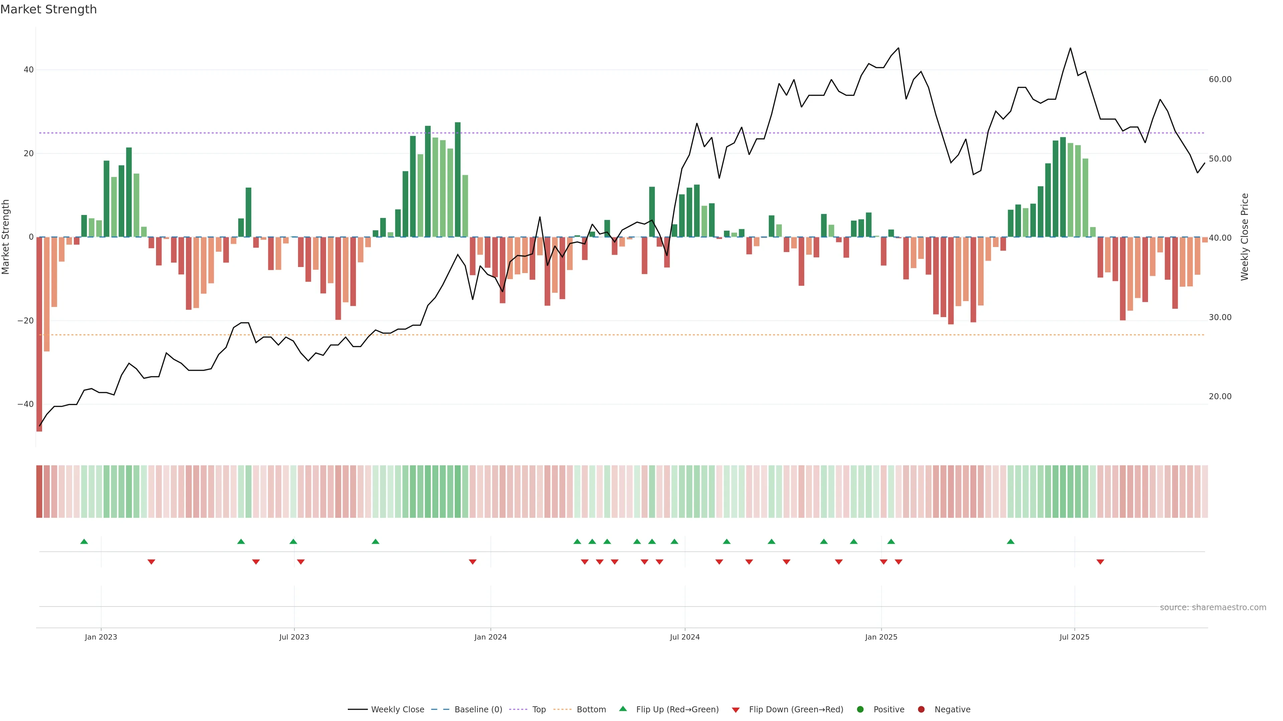
Task: Click the first green flip-up marker near Jan 2023
Action: coord(84,541)
